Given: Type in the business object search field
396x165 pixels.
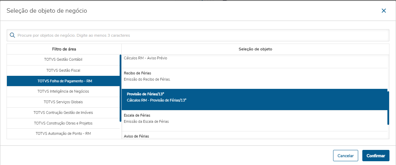Looking at the screenshot, I should click(x=199, y=35).
